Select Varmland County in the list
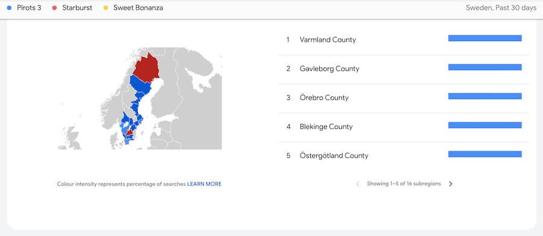The height and width of the screenshot is (236, 543). [404, 39]
